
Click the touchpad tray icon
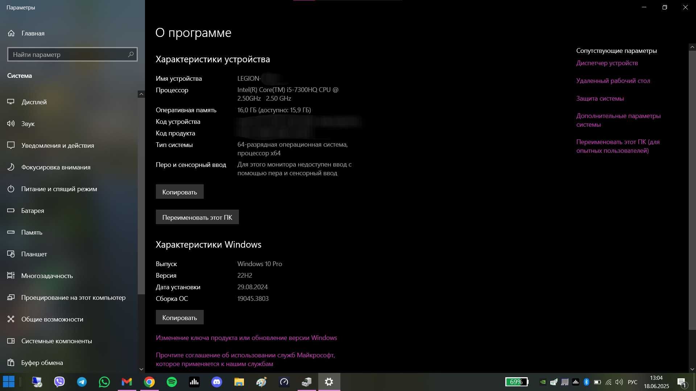[x=565, y=382]
